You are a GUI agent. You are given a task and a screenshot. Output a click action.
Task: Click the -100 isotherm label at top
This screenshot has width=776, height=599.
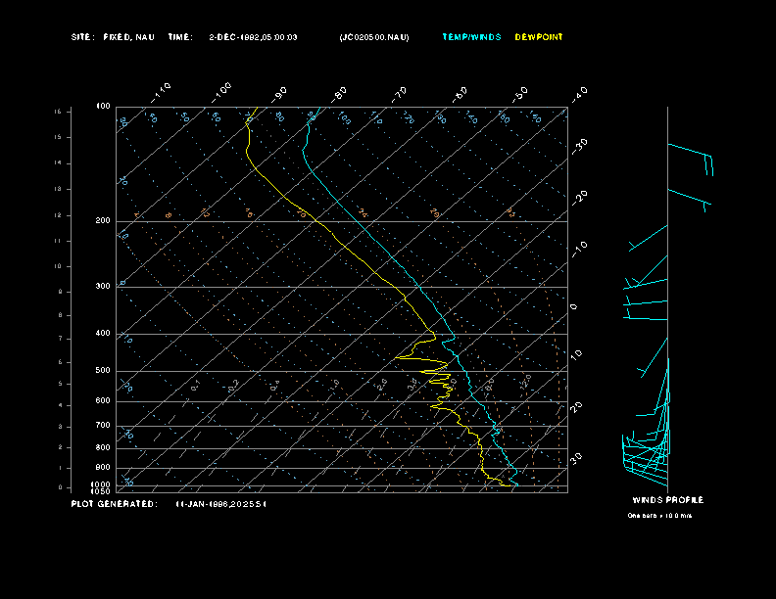(x=221, y=92)
